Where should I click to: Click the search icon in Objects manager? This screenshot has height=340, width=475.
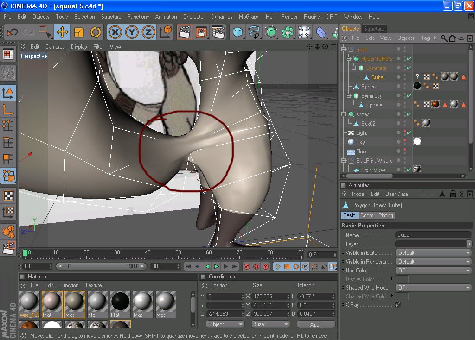(444, 38)
